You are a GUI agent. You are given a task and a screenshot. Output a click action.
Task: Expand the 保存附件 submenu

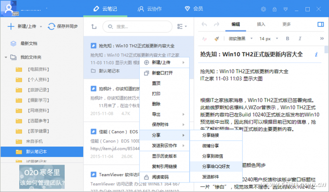(x=164, y=124)
